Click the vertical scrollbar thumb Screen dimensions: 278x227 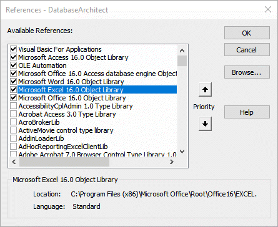[x=182, y=60]
